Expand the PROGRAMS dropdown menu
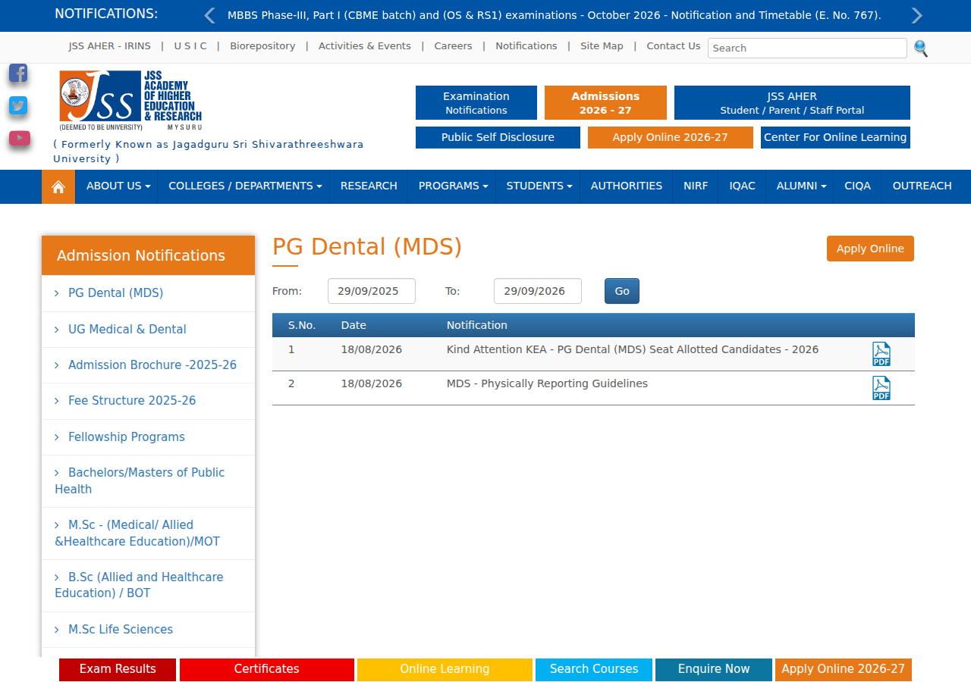 [453, 186]
